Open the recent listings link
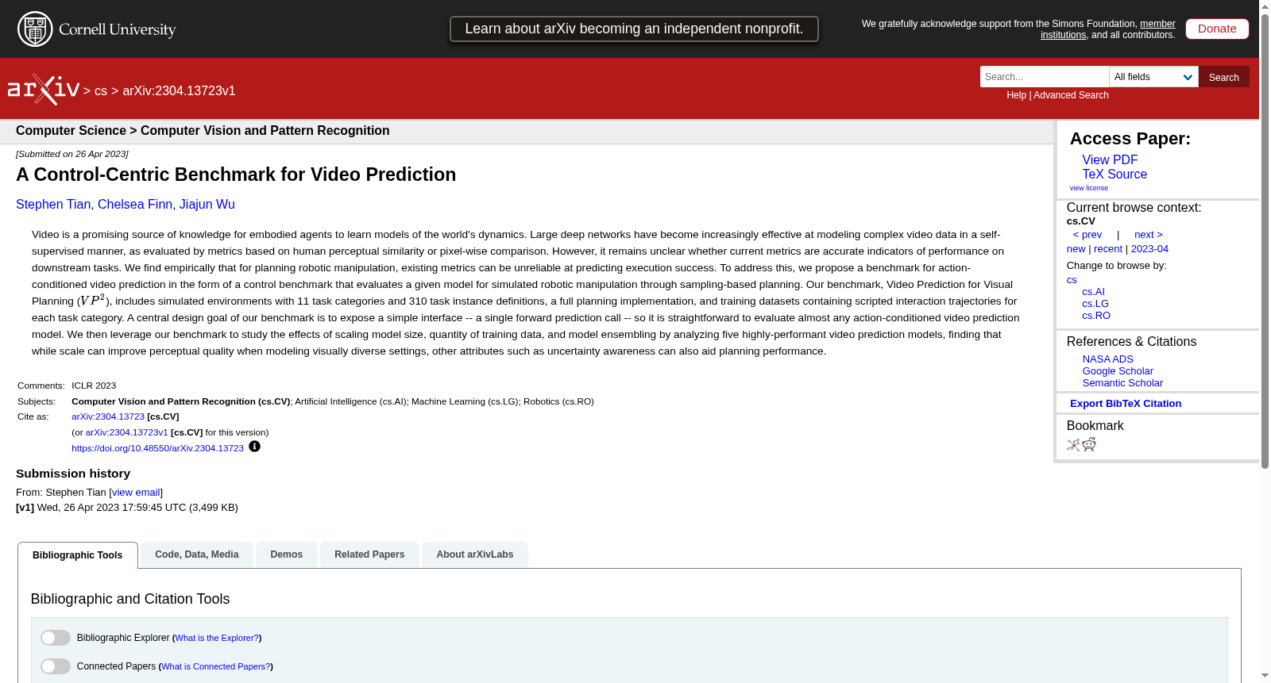The image size is (1271, 683). pyautogui.click(x=1108, y=249)
